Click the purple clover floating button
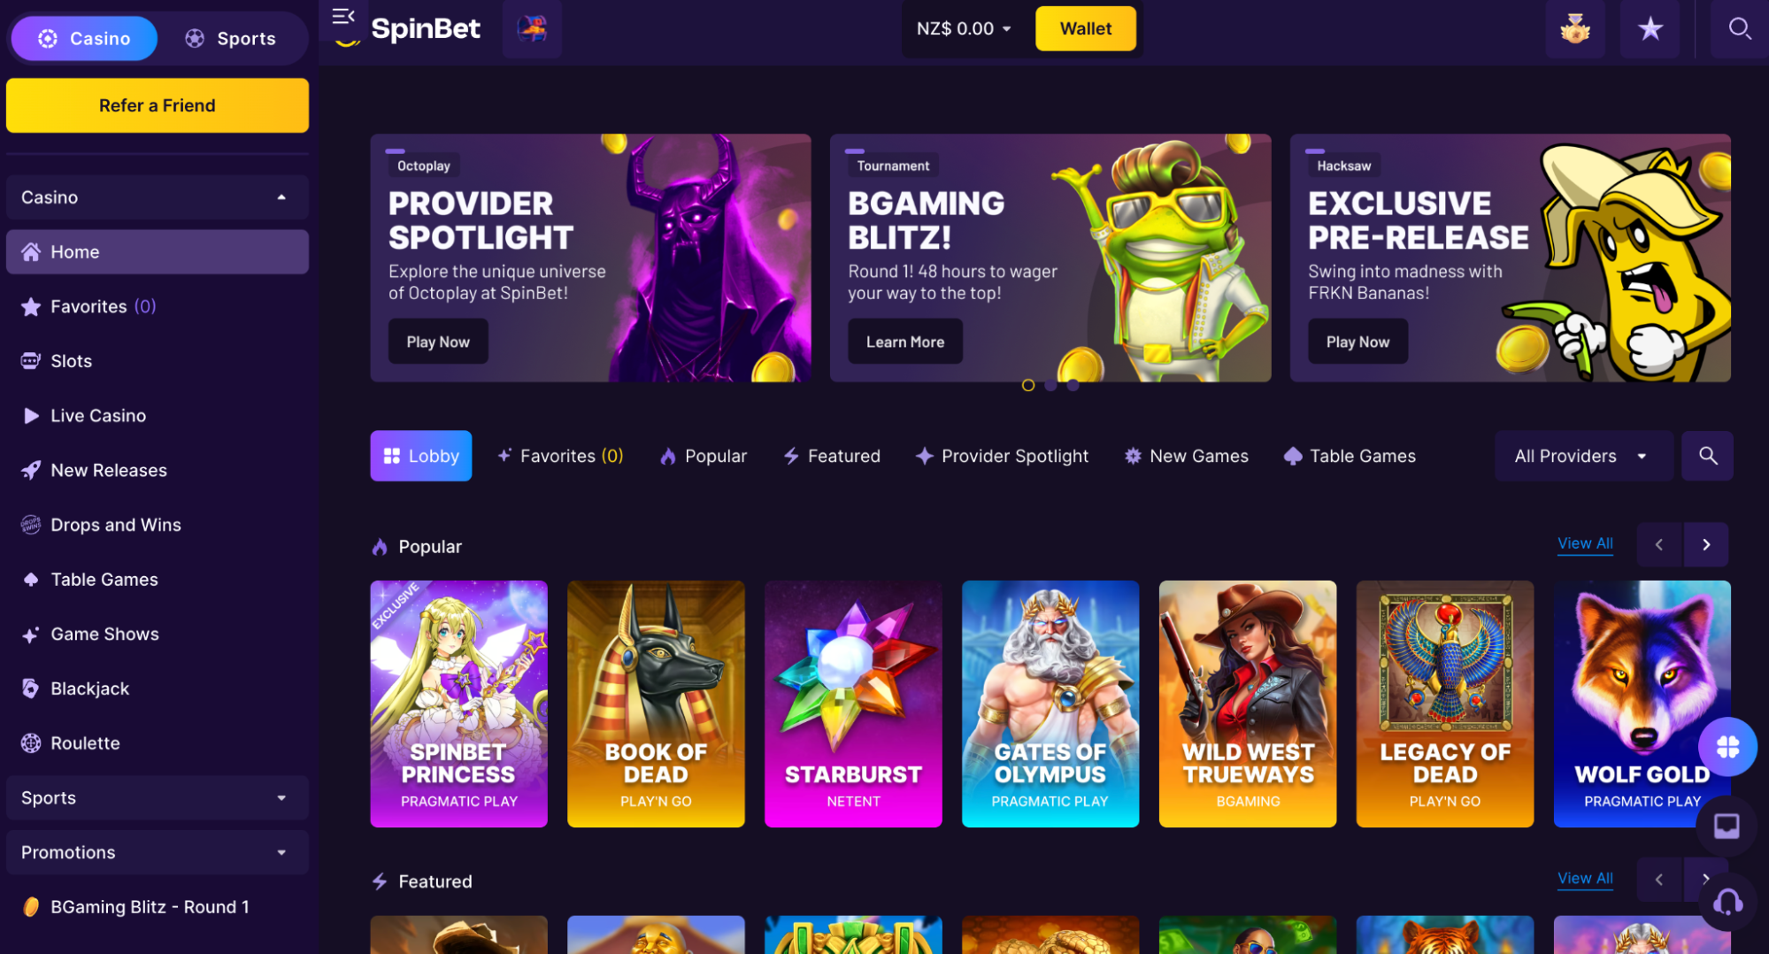This screenshot has height=954, width=1769. (x=1727, y=747)
